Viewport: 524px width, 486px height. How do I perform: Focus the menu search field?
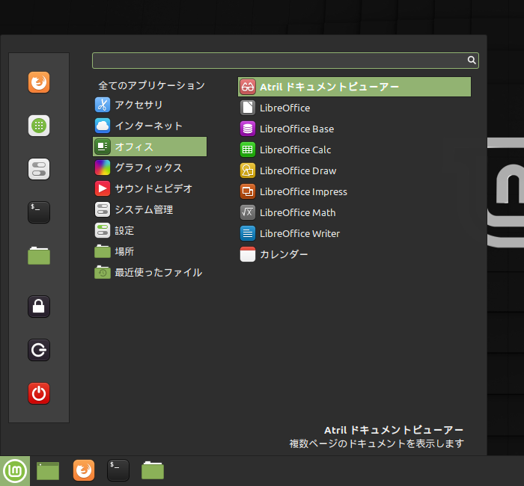[x=285, y=61]
